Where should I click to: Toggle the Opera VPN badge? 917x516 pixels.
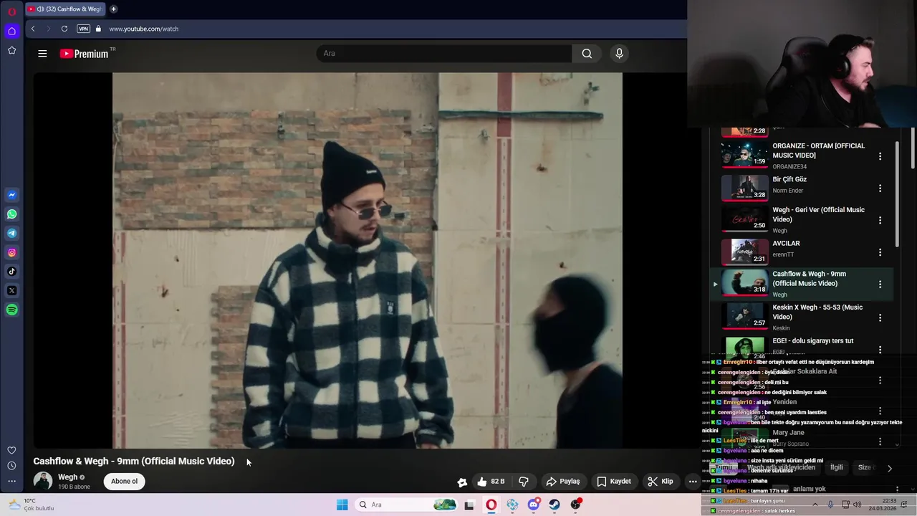[83, 29]
